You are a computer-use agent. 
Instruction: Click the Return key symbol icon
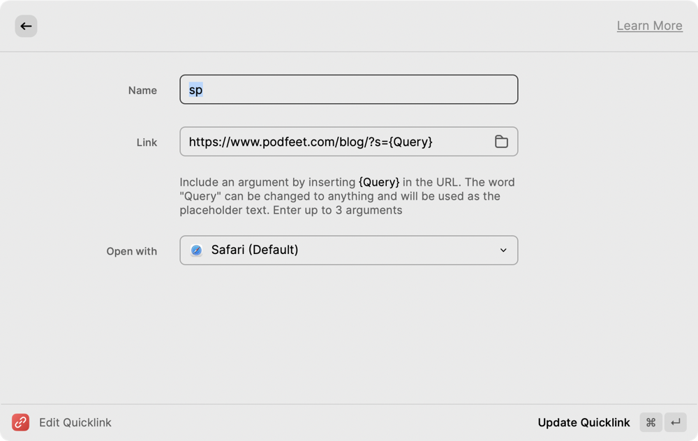point(675,422)
